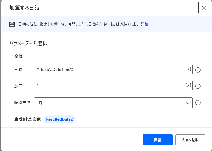Close the 加算する日時 dialog
This screenshot has height=151, width=212.
204,8
